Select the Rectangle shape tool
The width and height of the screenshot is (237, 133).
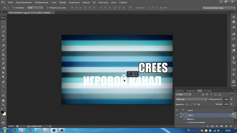click(3, 96)
